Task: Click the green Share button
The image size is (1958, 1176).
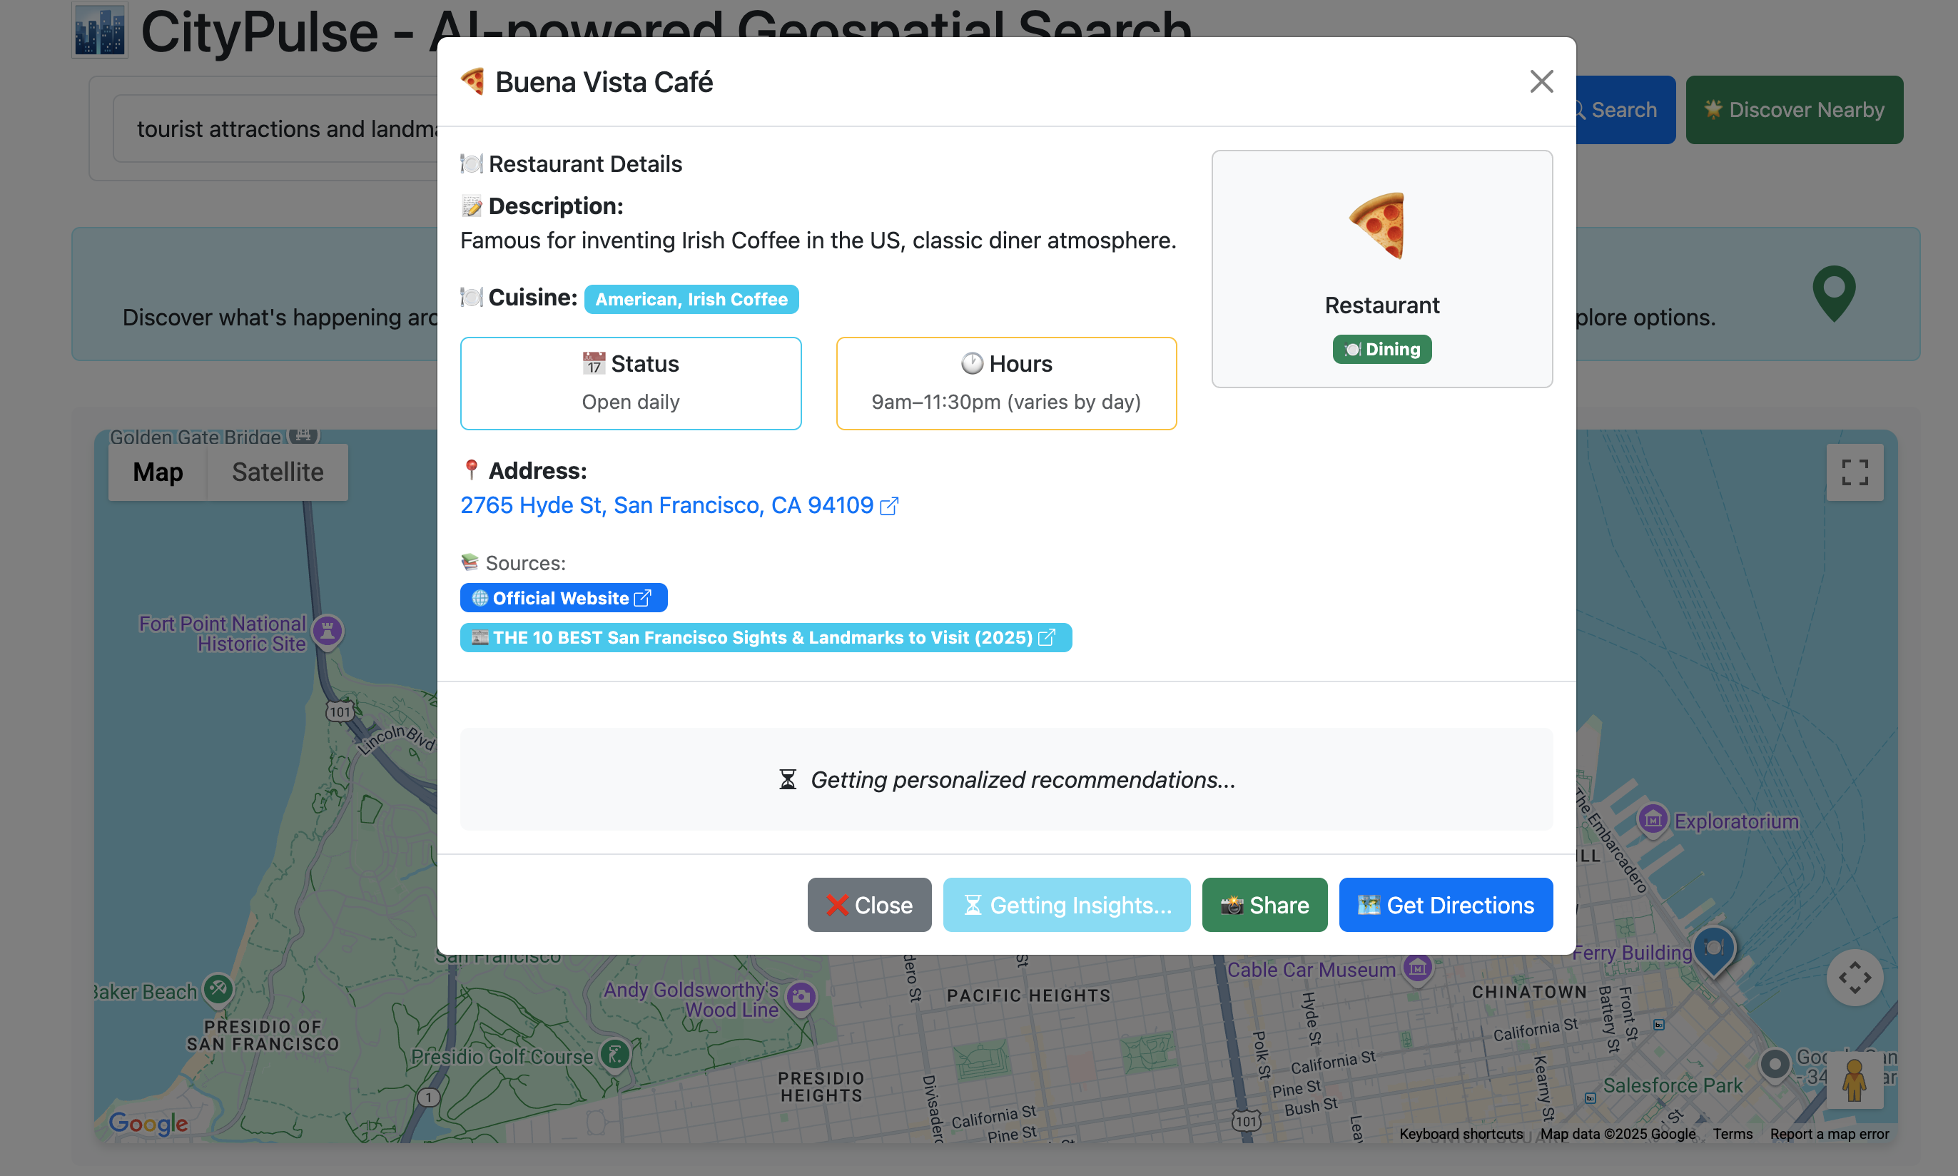Action: click(x=1264, y=905)
